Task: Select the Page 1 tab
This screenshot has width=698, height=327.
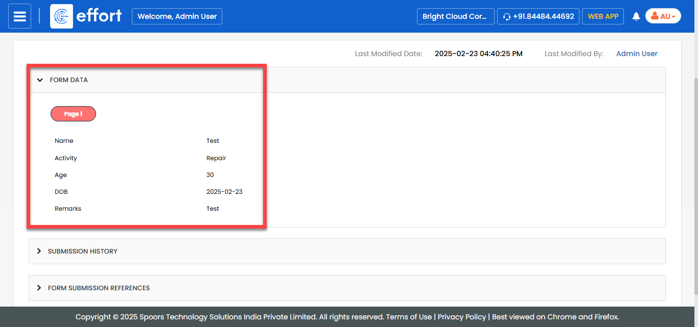Action: click(x=73, y=114)
